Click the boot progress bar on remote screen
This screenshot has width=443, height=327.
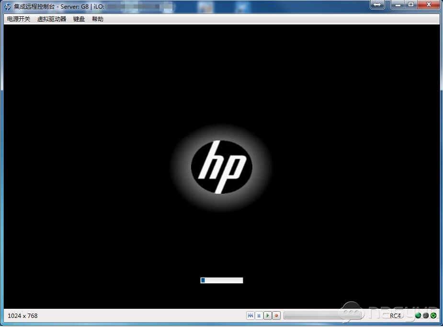(x=222, y=280)
